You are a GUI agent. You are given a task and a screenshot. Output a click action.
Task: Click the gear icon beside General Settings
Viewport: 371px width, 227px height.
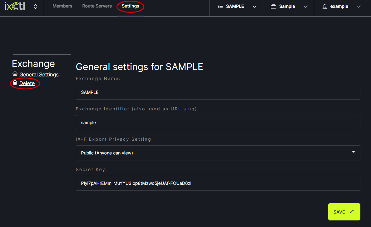tap(15, 74)
